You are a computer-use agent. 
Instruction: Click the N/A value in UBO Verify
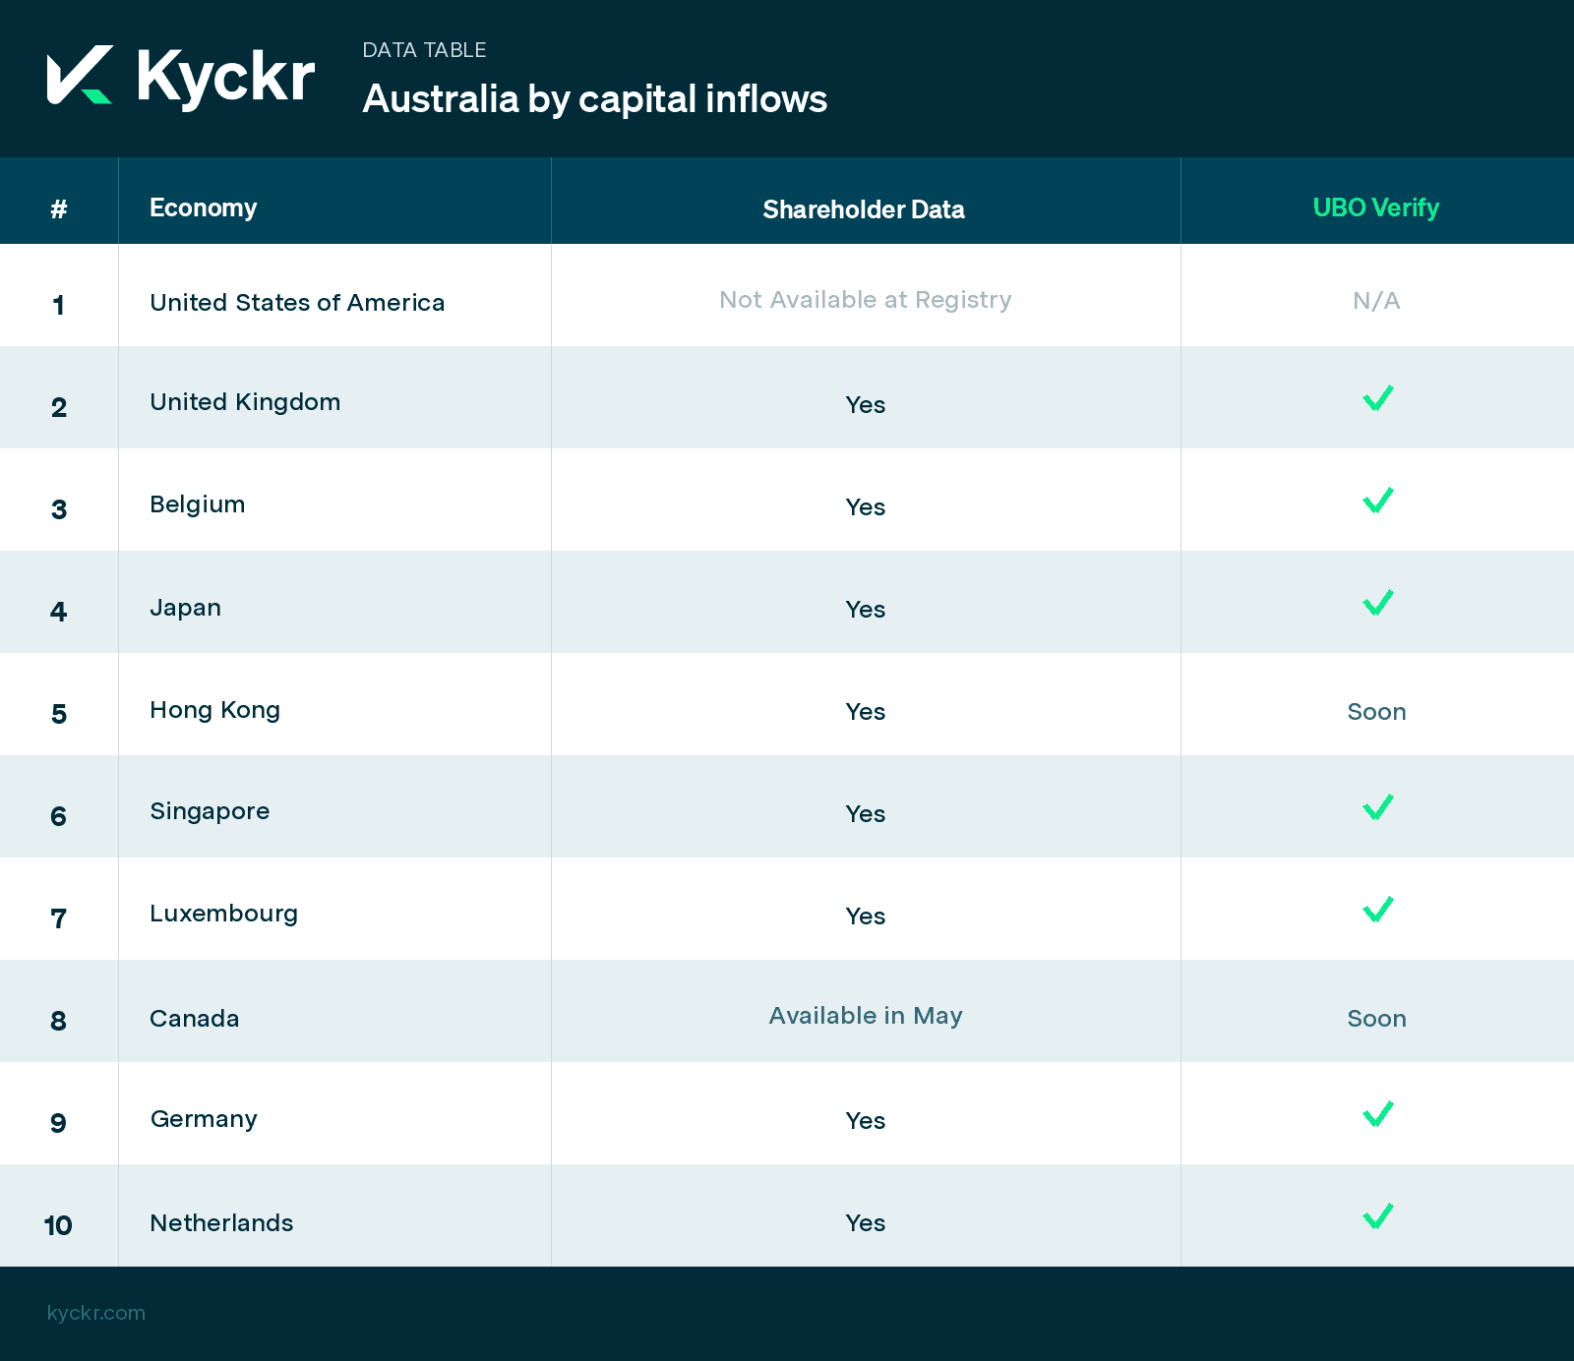(1376, 301)
